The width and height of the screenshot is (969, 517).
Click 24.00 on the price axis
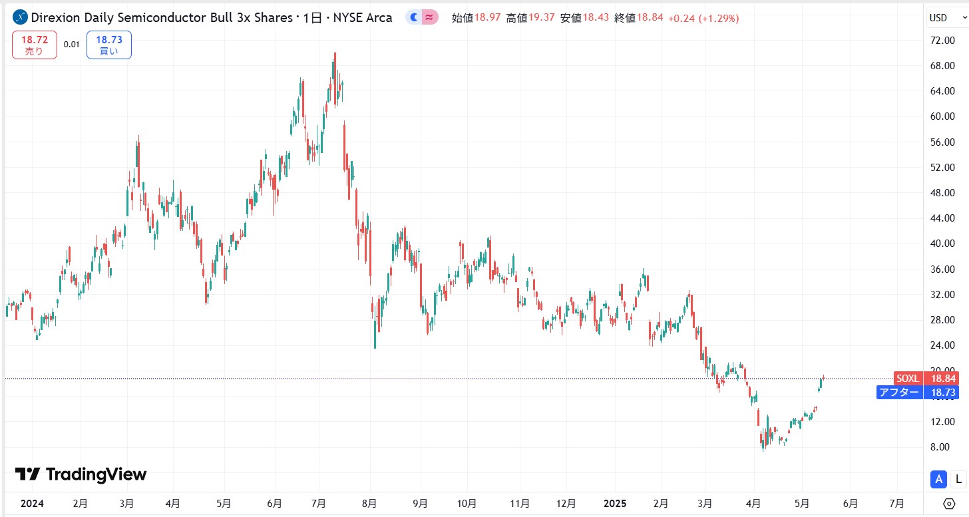pos(944,345)
